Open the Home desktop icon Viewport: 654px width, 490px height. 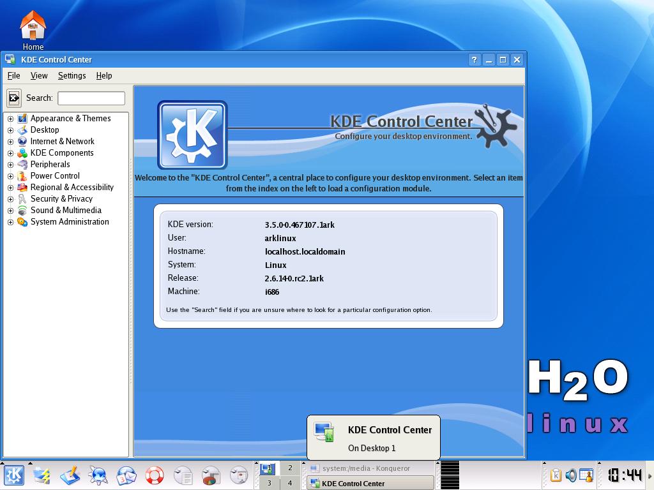point(33,30)
